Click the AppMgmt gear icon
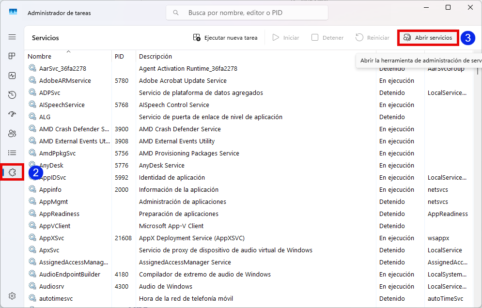Screen dimensions: 482x308 pyautogui.click(x=32, y=201)
